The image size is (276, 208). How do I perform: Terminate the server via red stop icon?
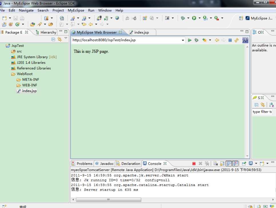194,164
